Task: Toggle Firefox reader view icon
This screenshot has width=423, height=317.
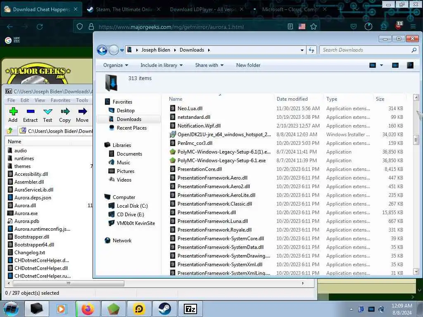Action: point(290,26)
